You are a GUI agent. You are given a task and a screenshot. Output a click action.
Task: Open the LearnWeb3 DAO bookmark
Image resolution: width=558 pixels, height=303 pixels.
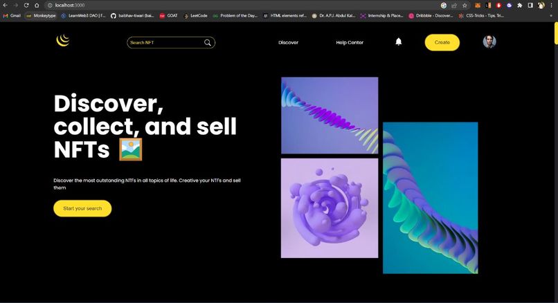point(83,16)
